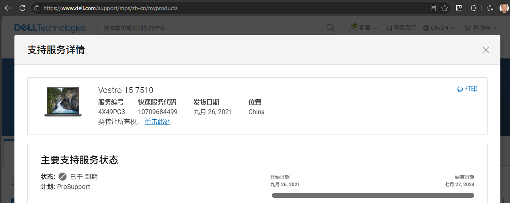The height and width of the screenshot is (203, 510).
Task: Reload the page with refresh icon
Action: point(22,8)
